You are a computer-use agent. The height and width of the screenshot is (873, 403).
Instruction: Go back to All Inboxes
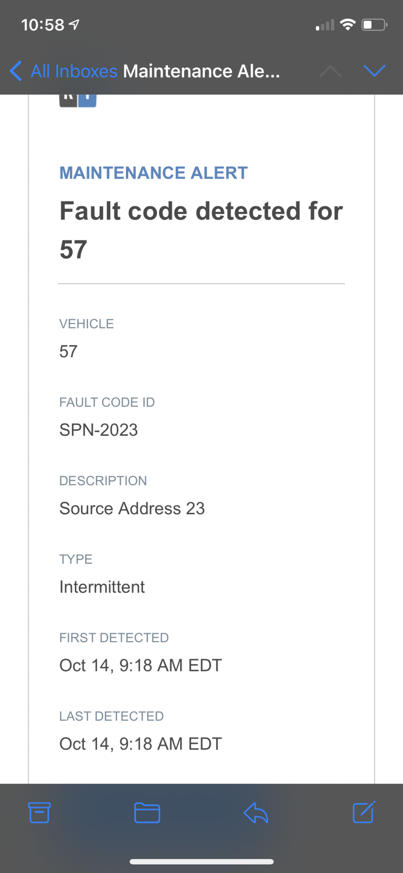tap(74, 71)
